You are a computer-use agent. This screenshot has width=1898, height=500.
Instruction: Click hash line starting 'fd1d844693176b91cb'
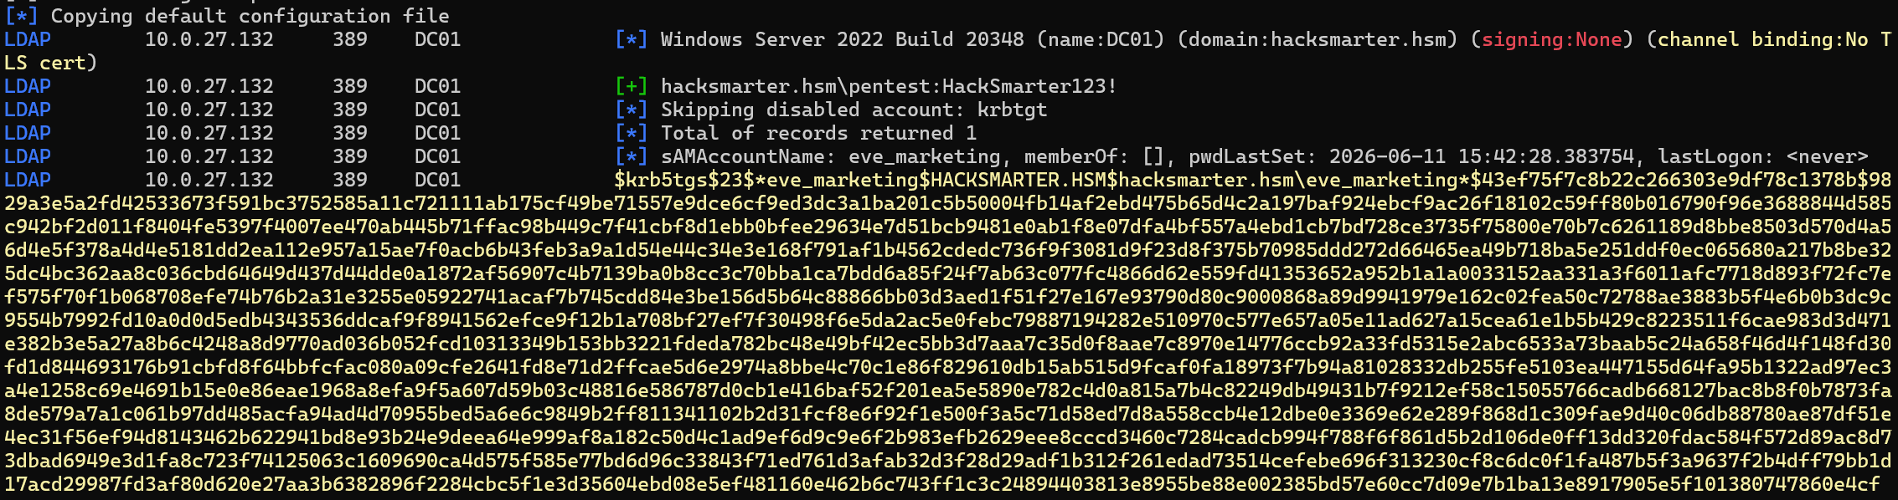pyautogui.click(x=948, y=367)
